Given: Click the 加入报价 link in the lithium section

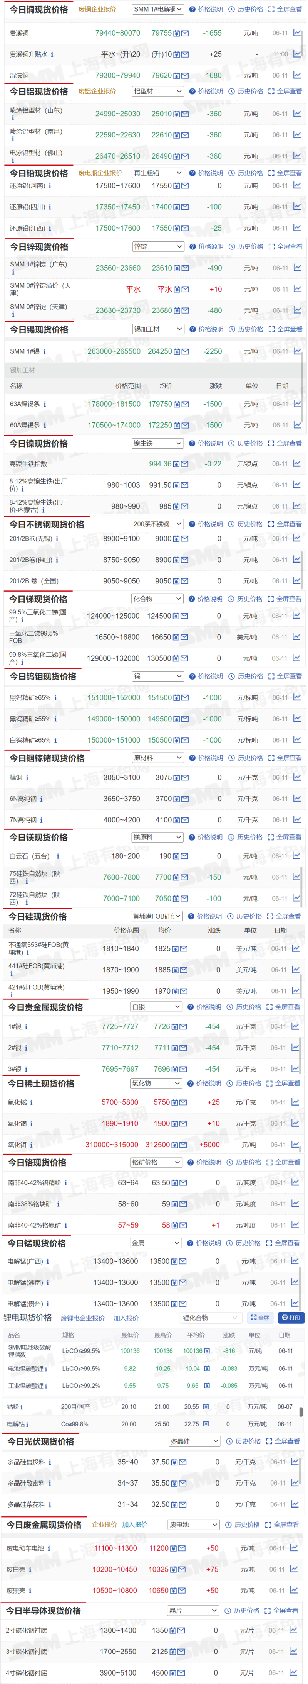Looking at the screenshot, I should click(126, 1318).
